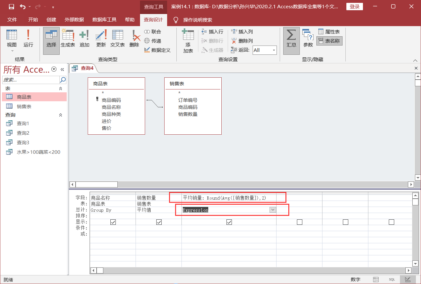Image resolution: width=421 pixels, height=284 pixels.
Task: Select 查询1 in the navigation pane
Action: (x=34, y=124)
